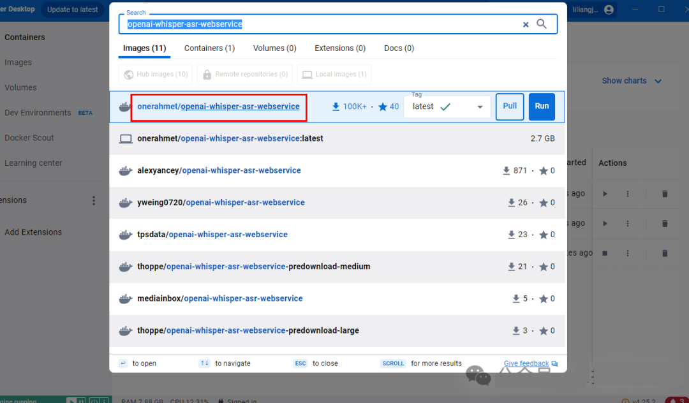Open Volumes in sidebar
689x403 pixels.
point(20,87)
